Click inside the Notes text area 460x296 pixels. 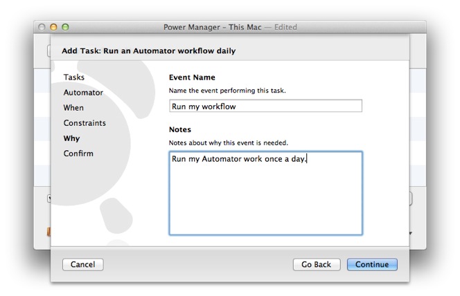coord(266,193)
